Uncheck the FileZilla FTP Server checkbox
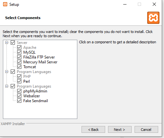The width and height of the screenshot is (164, 138). point(19,57)
